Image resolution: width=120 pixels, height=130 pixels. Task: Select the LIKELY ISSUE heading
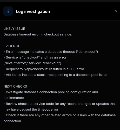click(14, 29)
